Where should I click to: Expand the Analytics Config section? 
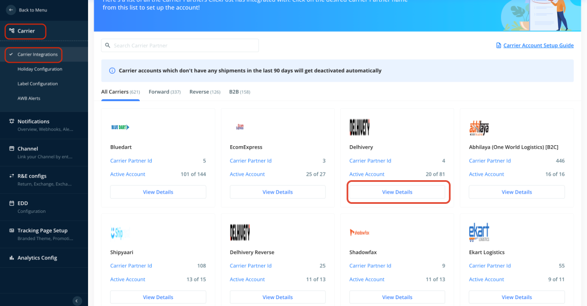point(44,258)
